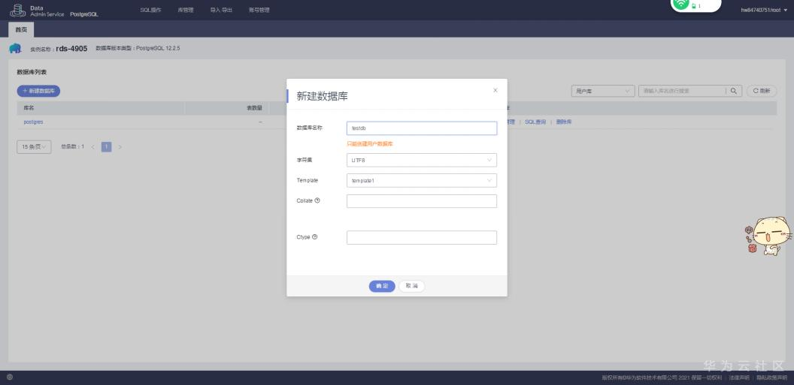This screenshot has width=794, height=385.
Task: Close the 新建数据库 dialog with X
Action: 495,91
